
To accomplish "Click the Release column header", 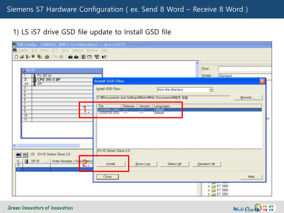I will tap(129, 106).
